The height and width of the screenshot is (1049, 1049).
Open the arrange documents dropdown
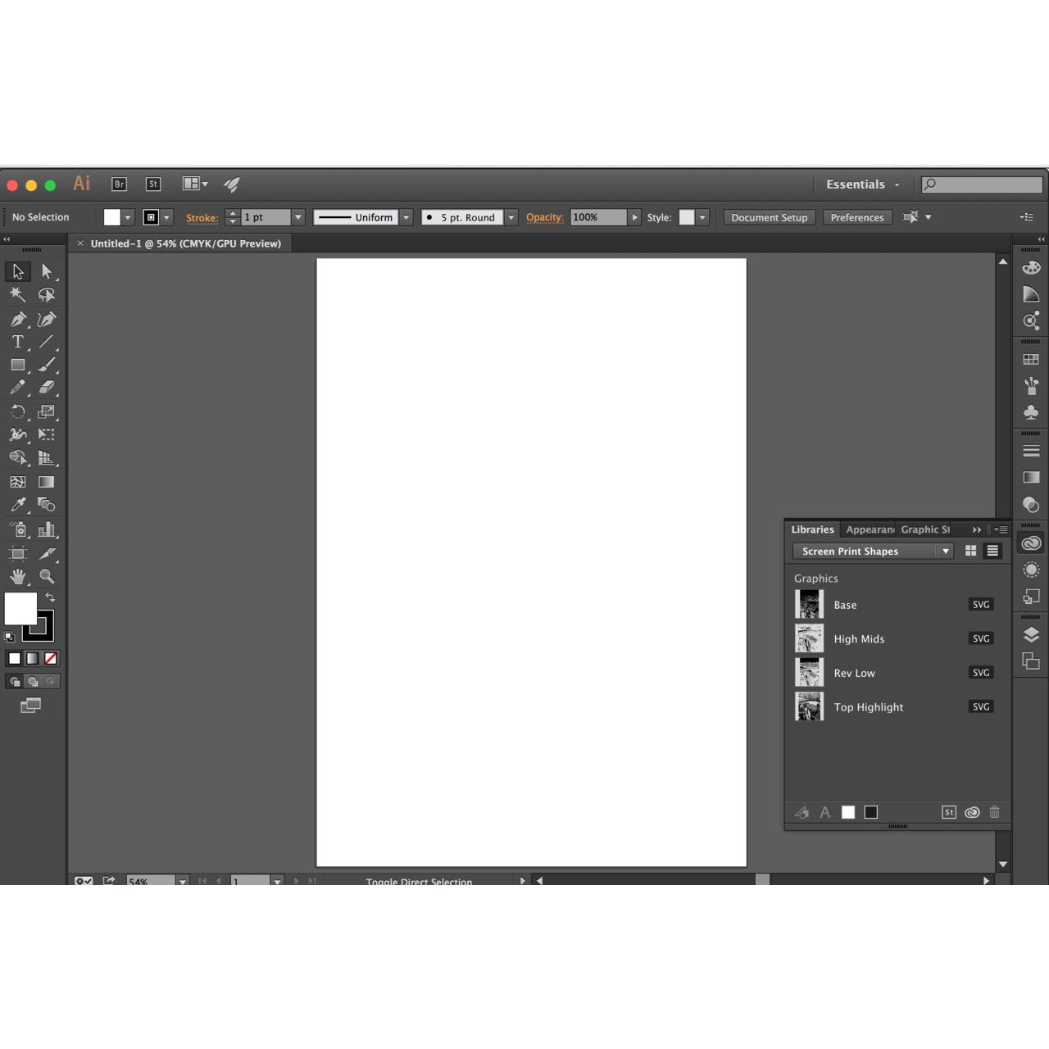(x=195, y=184)
